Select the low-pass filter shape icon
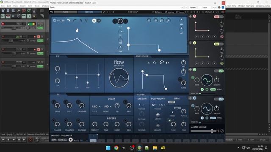The image size is (271, 152). click(x=69, y=21)
